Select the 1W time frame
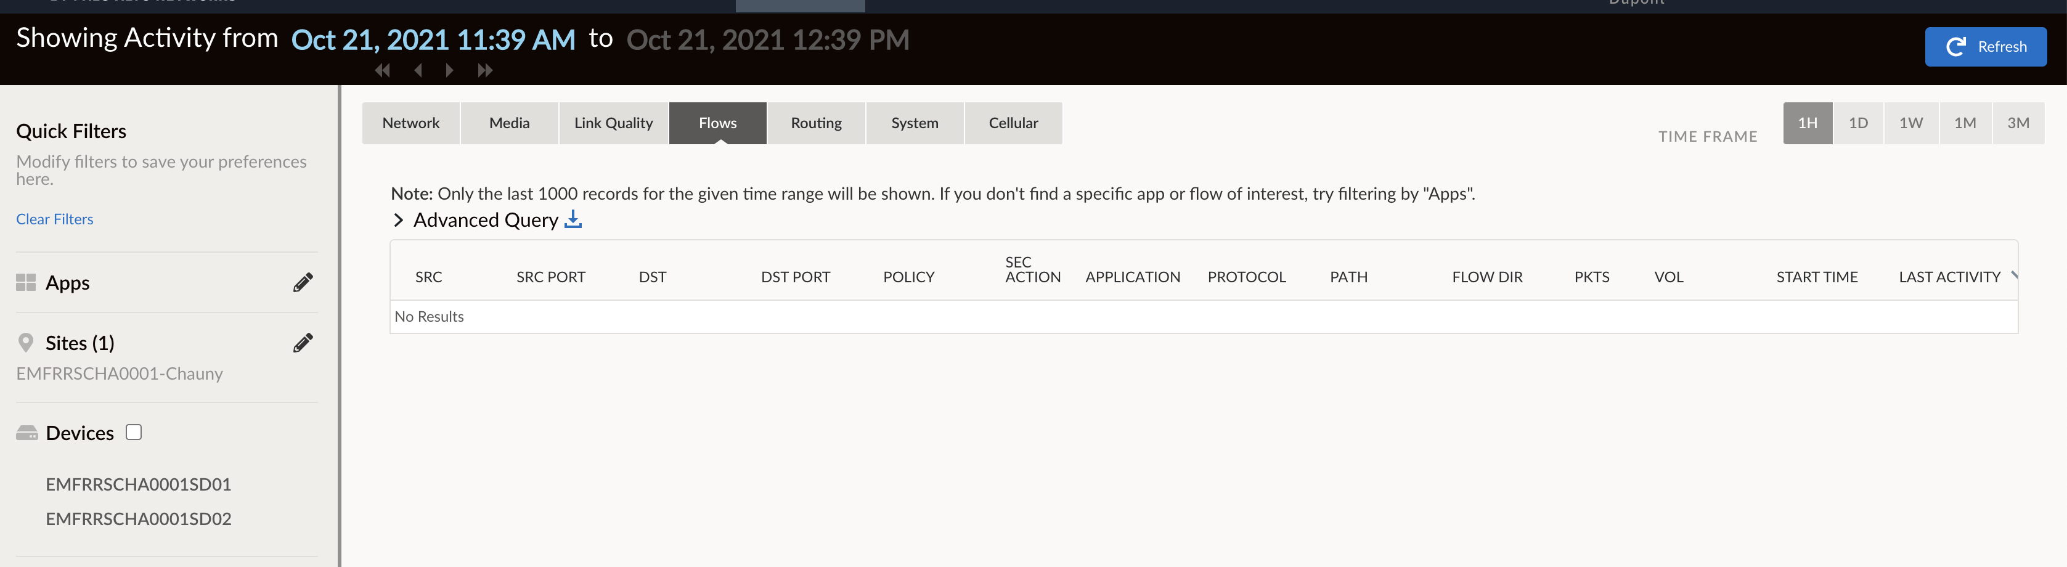 tap(1910, 123)
